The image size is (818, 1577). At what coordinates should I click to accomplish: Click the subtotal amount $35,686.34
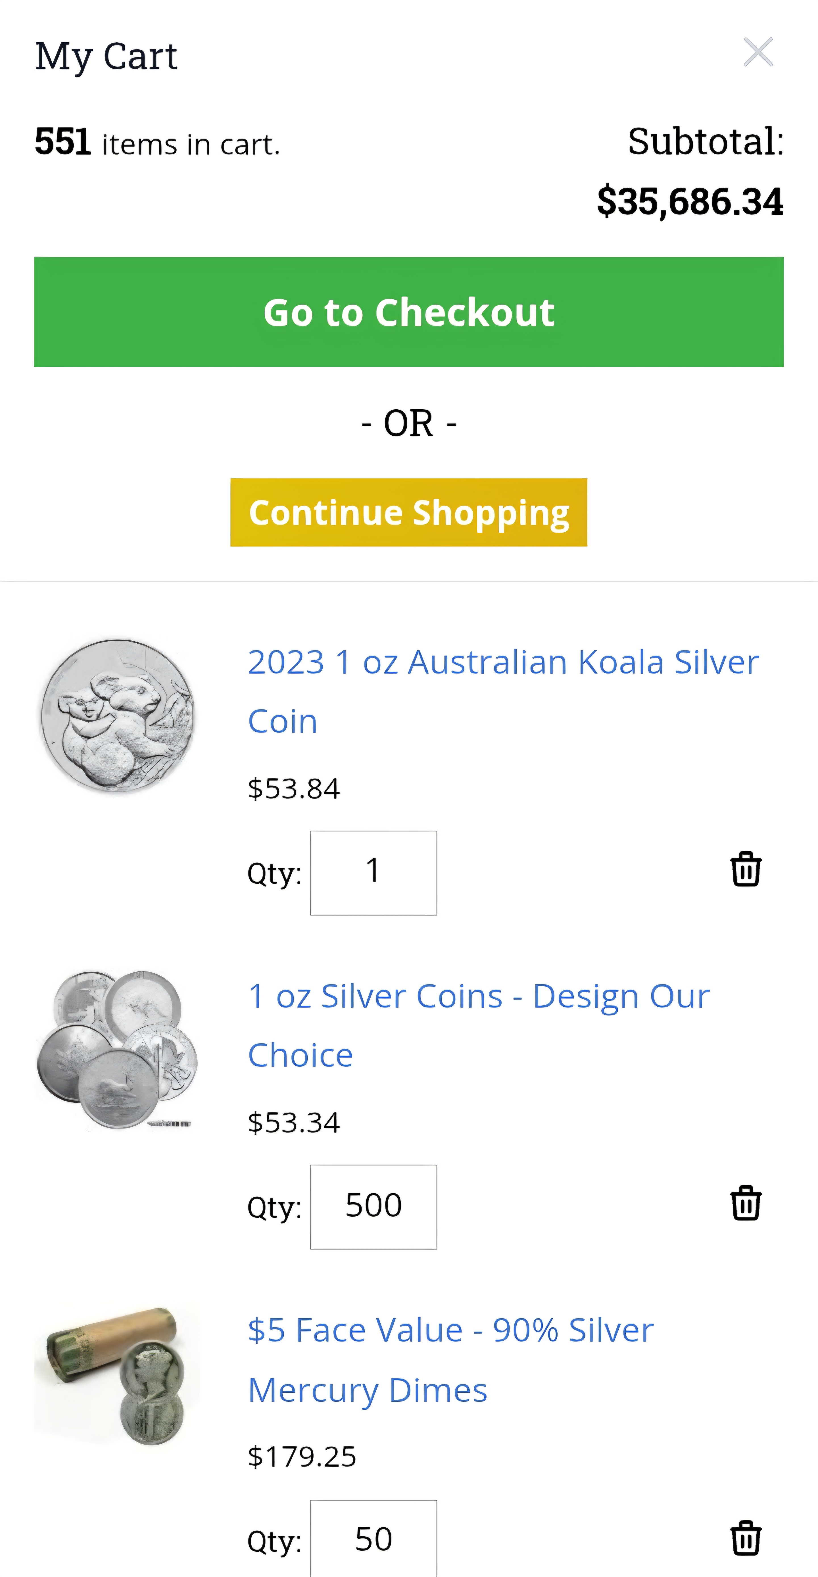(690, 201)
